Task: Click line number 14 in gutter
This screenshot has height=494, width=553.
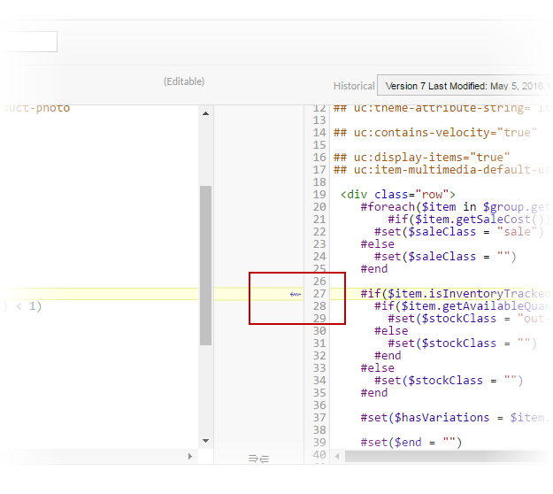Action: click(319, 133)
